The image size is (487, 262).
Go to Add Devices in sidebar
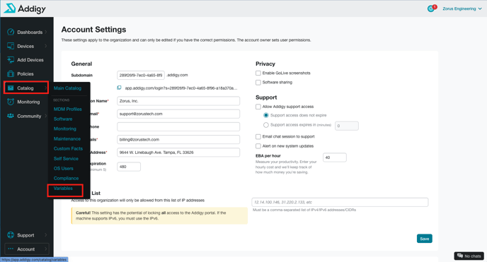click(30, 60)
